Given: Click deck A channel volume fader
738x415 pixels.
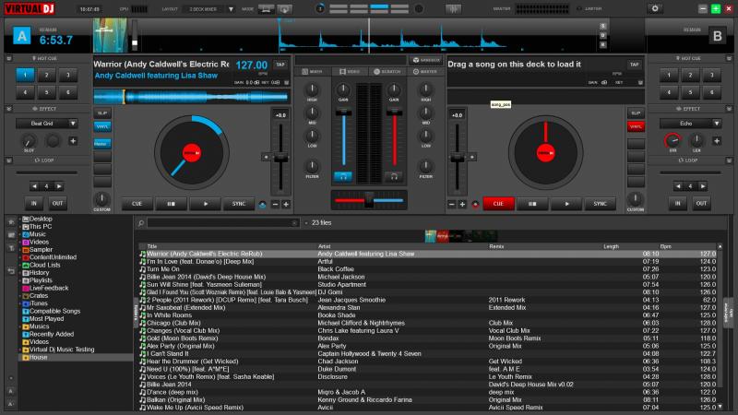Looking at the screenshot, I should [x=343, y=137].
